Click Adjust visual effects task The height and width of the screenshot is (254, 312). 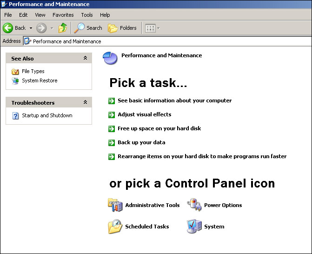144,114
